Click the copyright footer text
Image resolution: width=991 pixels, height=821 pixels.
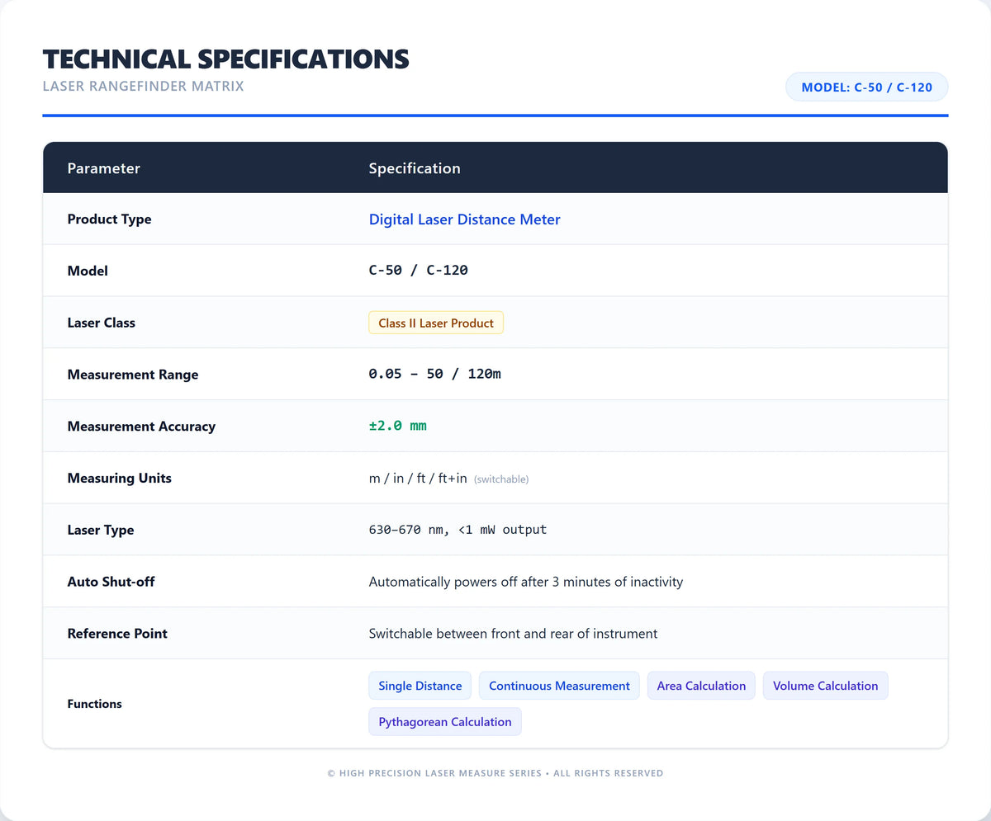coord(495,773)
